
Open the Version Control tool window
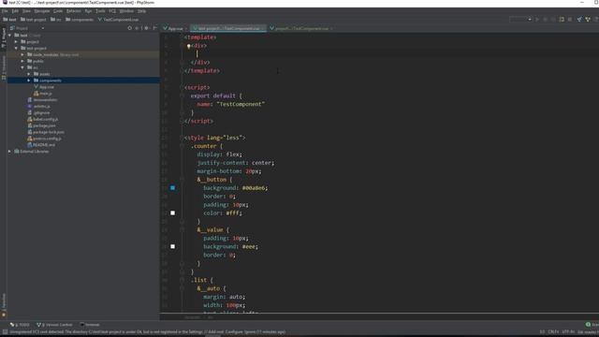(54, 325)
